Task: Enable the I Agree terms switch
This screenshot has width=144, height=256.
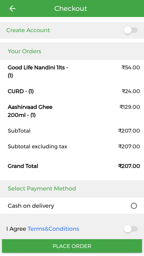Action: (131, 229)
